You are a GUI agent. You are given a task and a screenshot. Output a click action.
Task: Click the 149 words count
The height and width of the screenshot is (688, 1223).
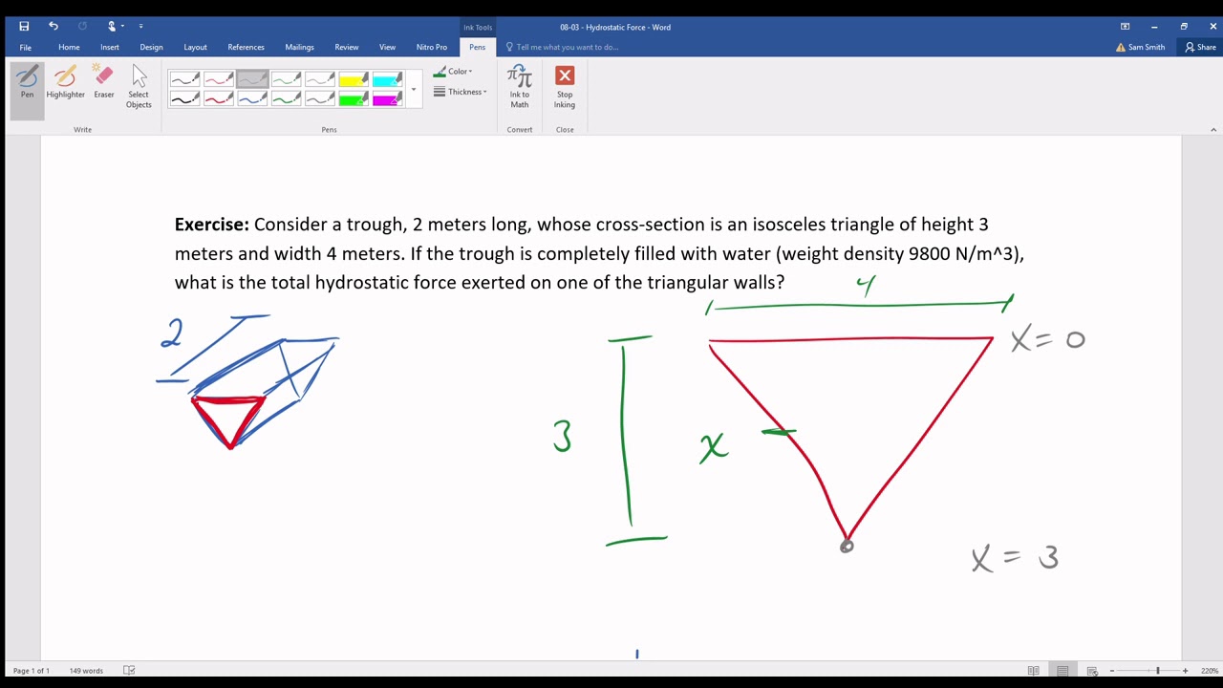pyautogui.click(x=86, y=671)
